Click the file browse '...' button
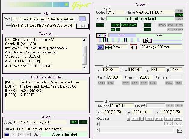This screenshot has width=189, height=139. 82,19
